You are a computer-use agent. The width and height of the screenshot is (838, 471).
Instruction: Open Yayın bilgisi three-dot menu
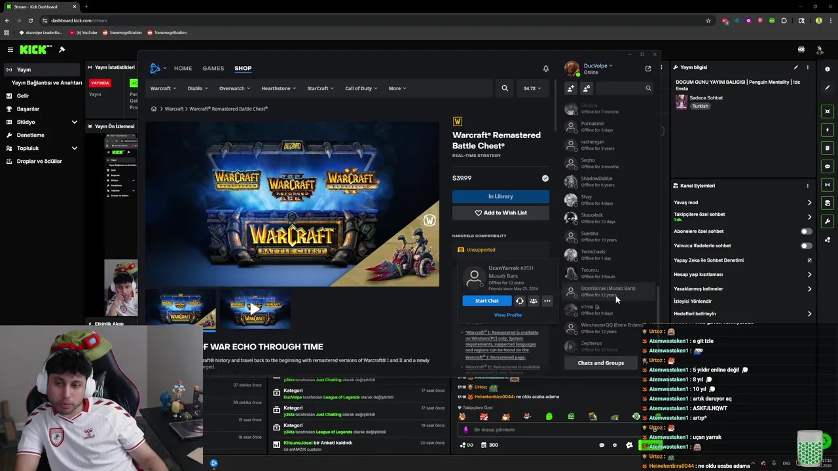tap(807, 67)
